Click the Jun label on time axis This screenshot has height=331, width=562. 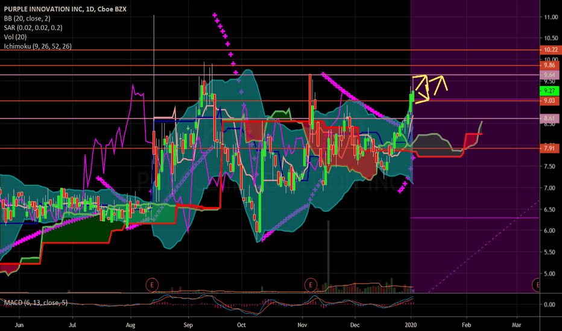click(19, 325)
